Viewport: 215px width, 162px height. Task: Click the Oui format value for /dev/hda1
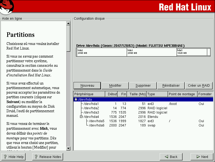[x=201, y=104]
